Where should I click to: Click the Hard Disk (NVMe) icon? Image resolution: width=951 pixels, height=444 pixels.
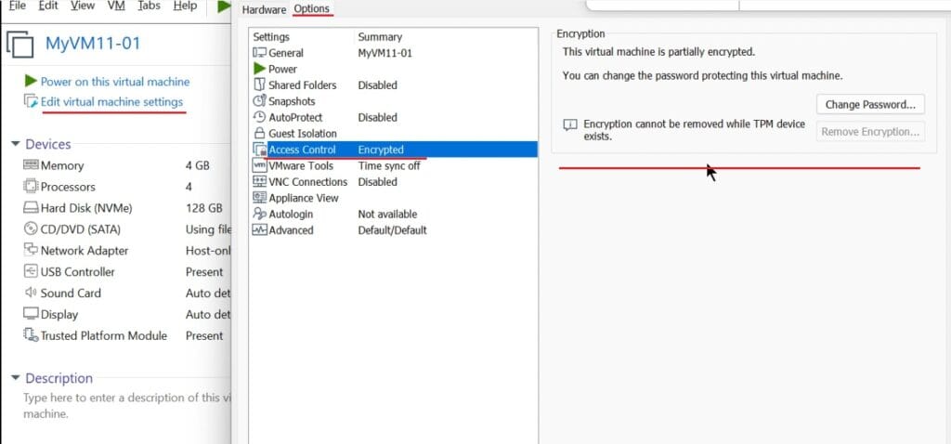point(31,208)
